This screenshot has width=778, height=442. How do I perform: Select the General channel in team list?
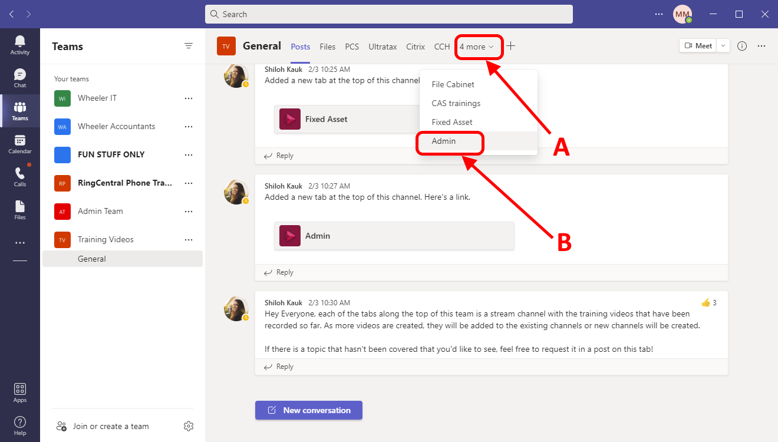123,259
